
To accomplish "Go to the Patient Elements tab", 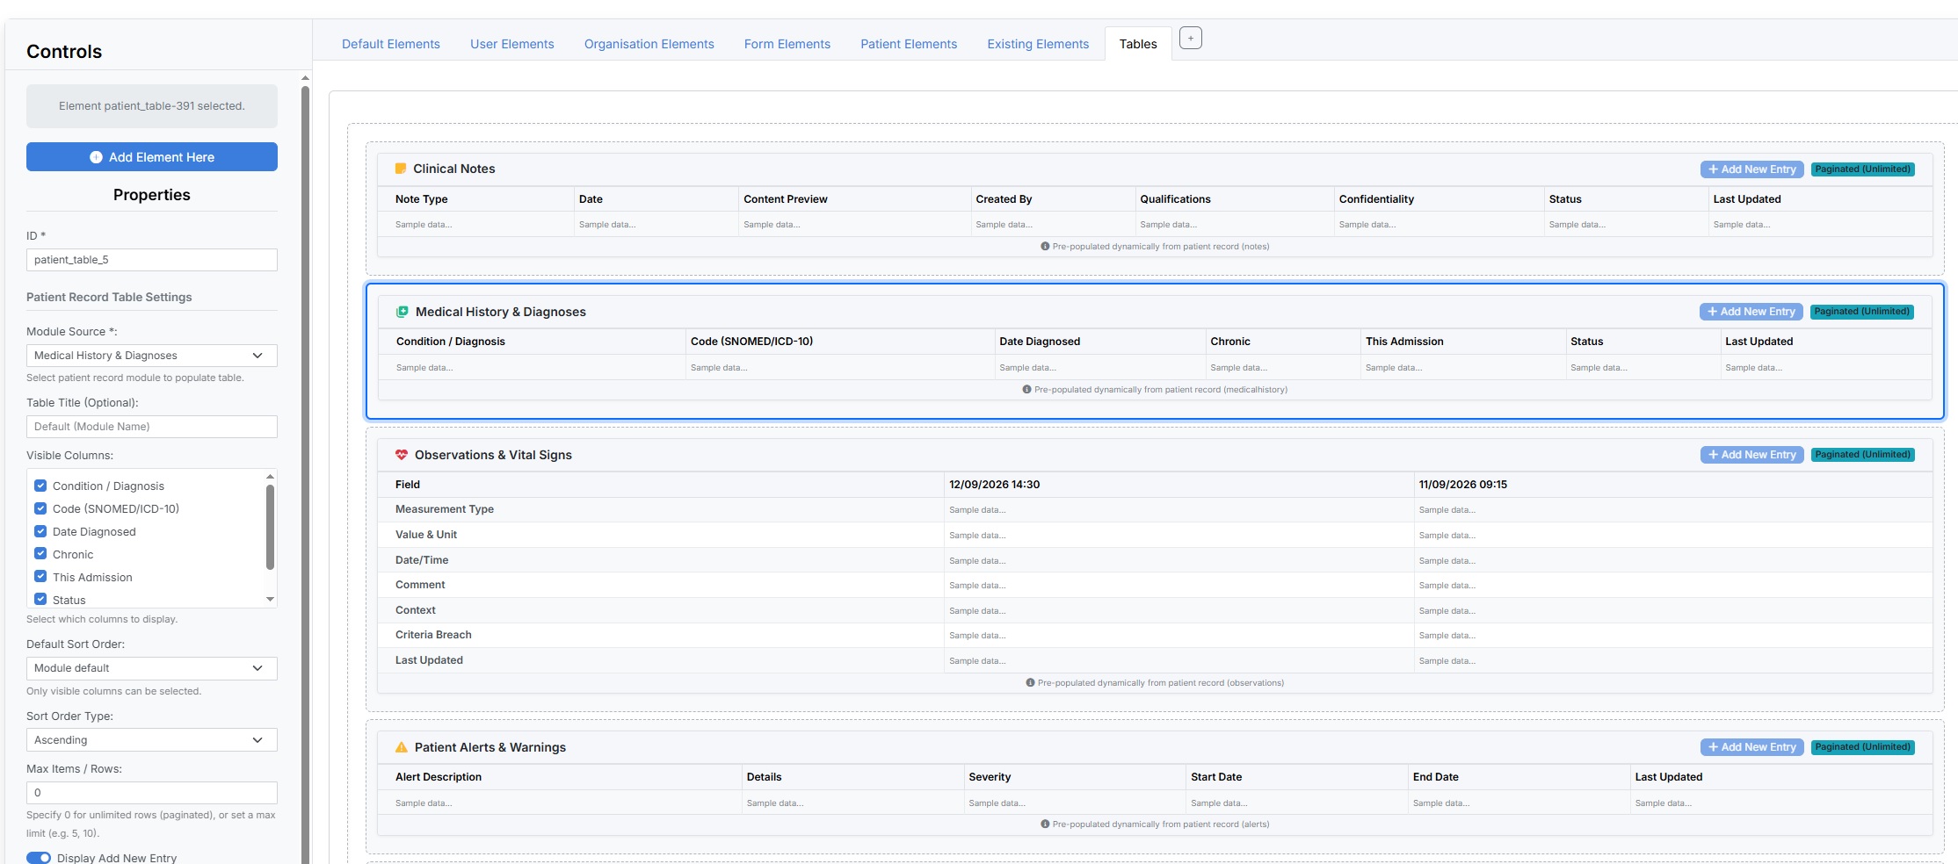I will (x=909, y=44).
